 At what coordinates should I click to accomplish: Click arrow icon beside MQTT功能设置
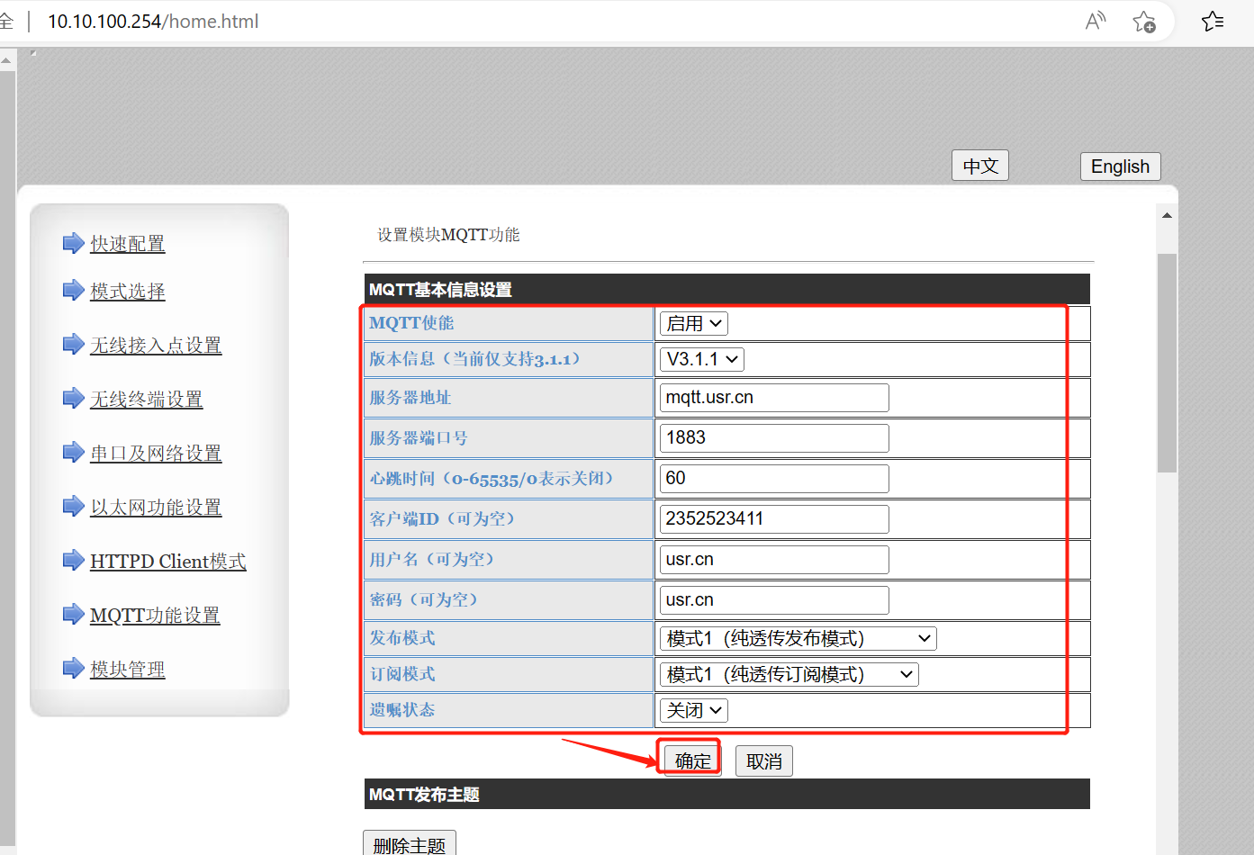[x=73, y=614]
